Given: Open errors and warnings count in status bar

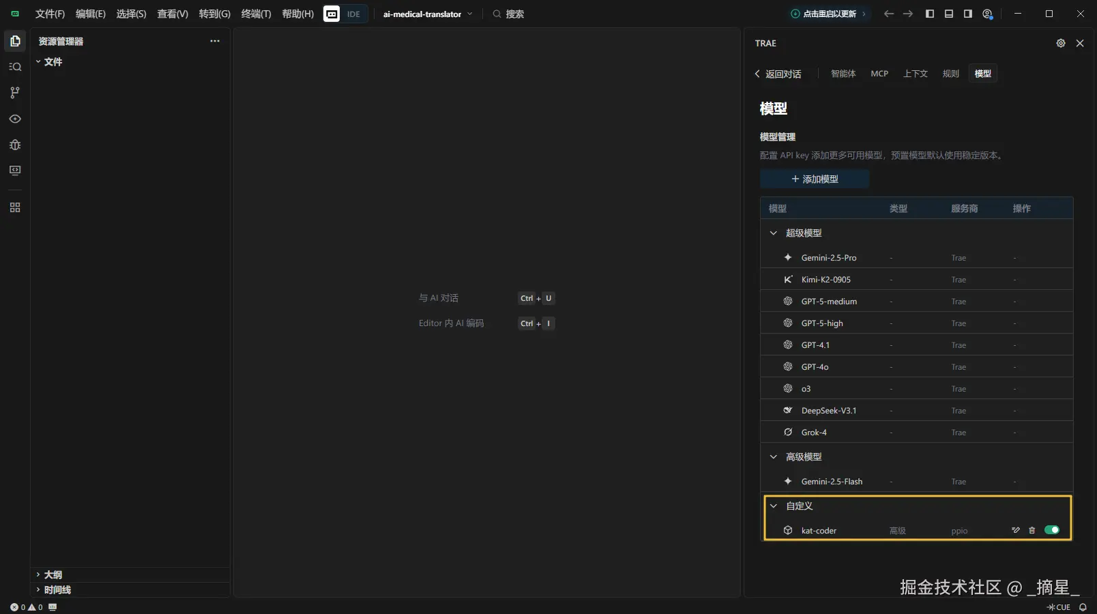Looking at the screenshot, I should click(27, 607).
